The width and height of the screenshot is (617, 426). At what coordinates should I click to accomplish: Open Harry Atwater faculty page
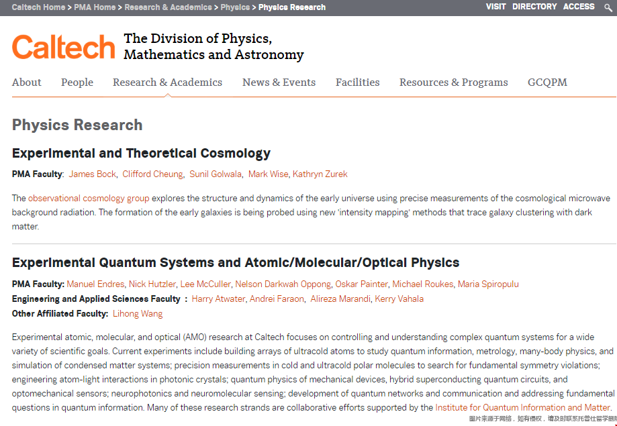tap(218, 299)
